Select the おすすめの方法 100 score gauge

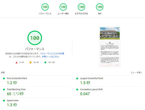pos(81,7)
